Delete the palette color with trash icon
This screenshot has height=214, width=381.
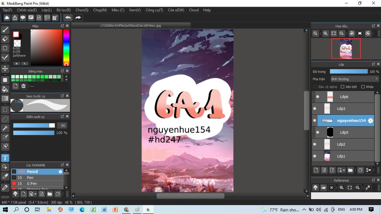[x=23, y=86]
